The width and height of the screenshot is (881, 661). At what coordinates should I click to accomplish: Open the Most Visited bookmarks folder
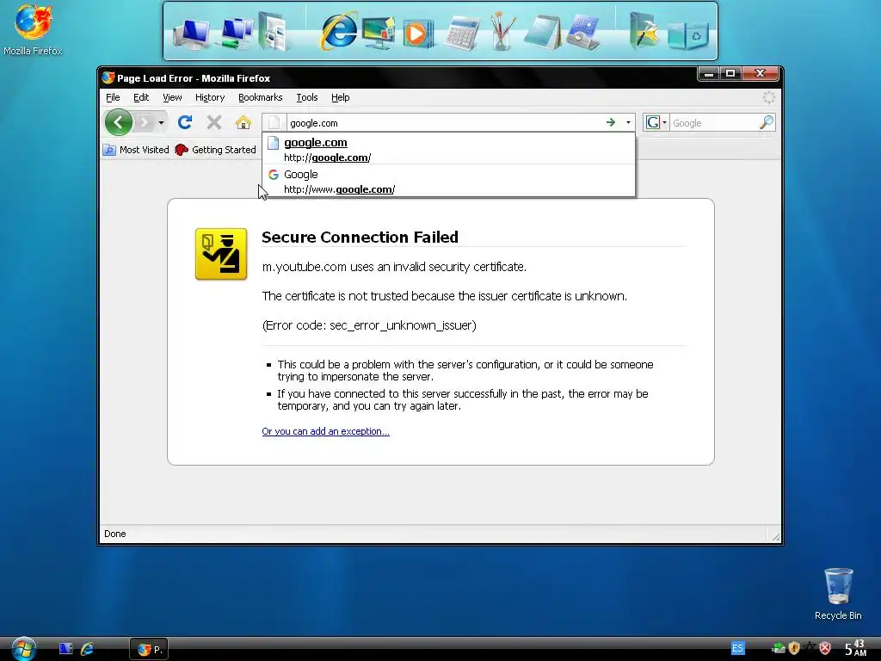click(x=136, y=150)
